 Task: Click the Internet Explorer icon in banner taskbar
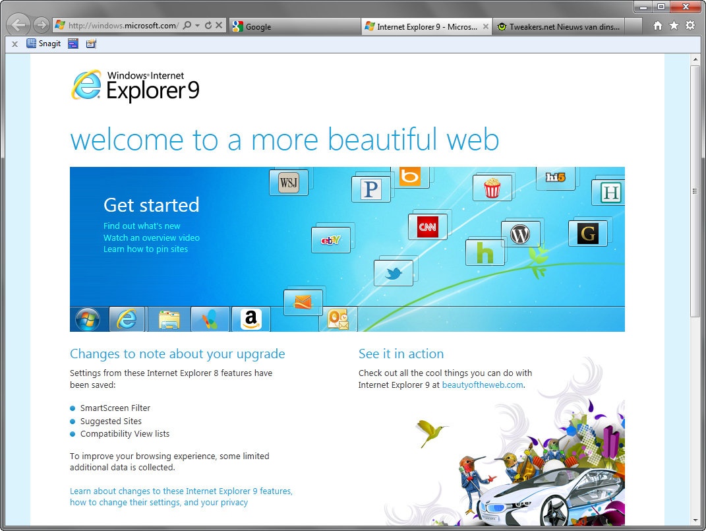click(127, 319)
